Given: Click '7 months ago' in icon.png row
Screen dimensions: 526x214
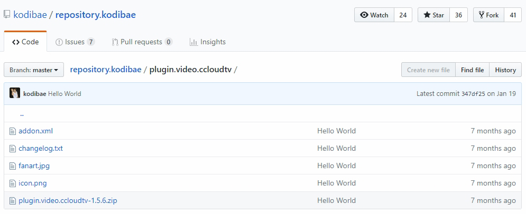Looking at the screenshot, I should 493,183.
